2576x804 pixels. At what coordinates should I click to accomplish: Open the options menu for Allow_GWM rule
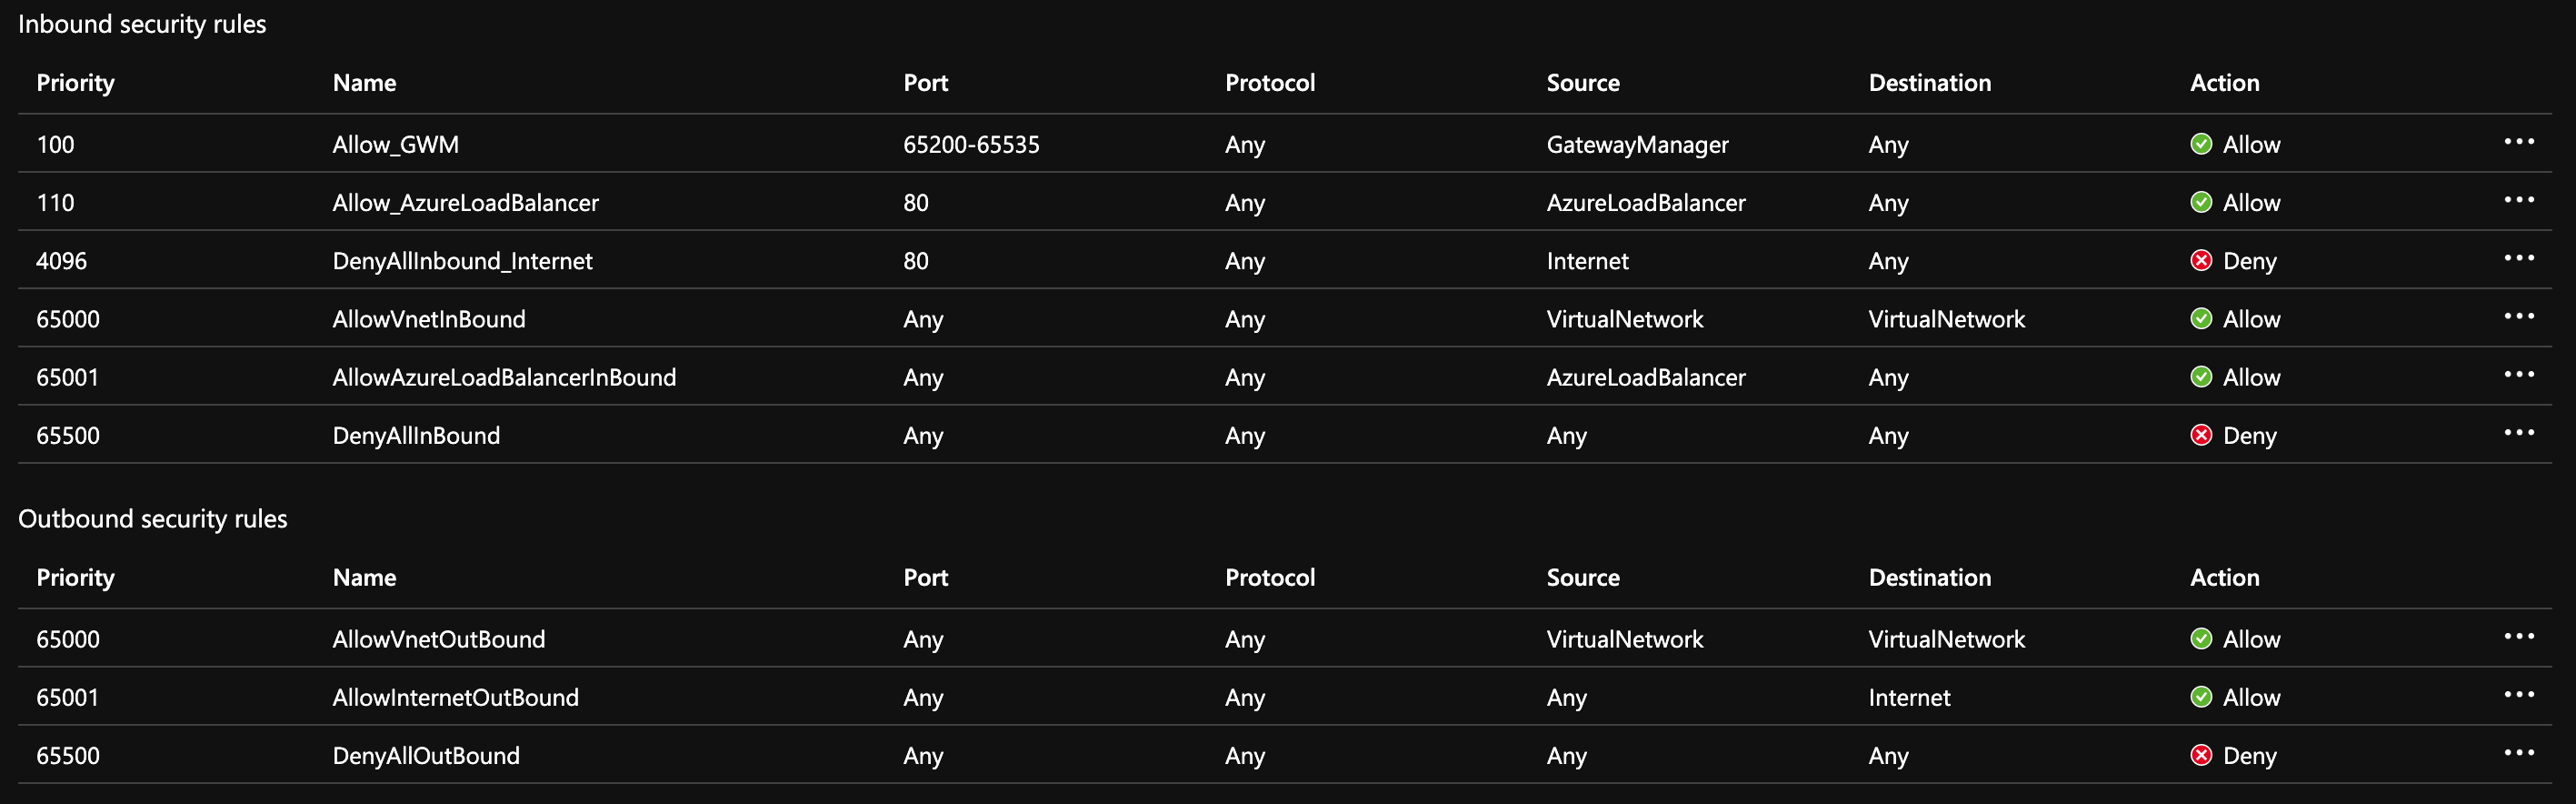(x=2520, y=142)
